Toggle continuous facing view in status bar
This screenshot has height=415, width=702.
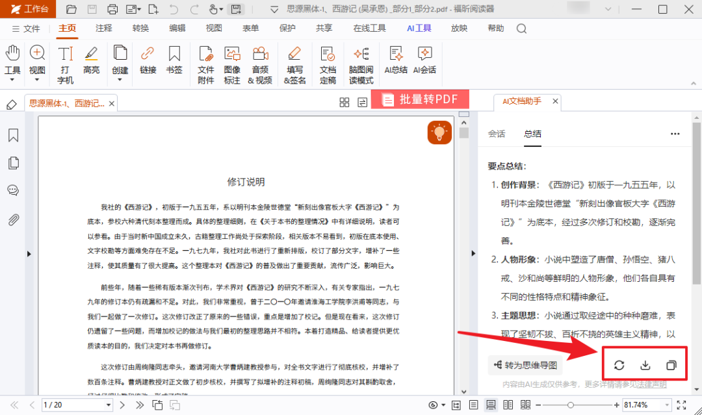(x=526, y=405)
